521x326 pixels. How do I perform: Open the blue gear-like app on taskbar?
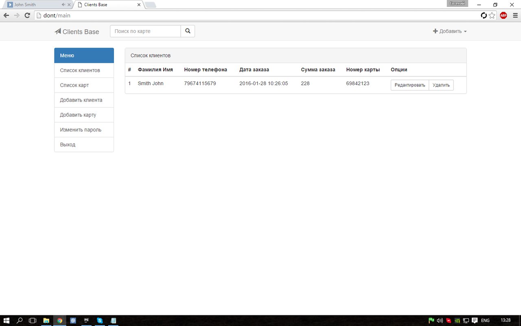click(x=73, y=320)
